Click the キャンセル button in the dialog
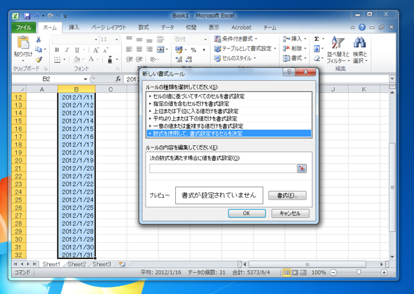Image resolution: width=414 pixels, height=294 pixels. coord(290,213)
